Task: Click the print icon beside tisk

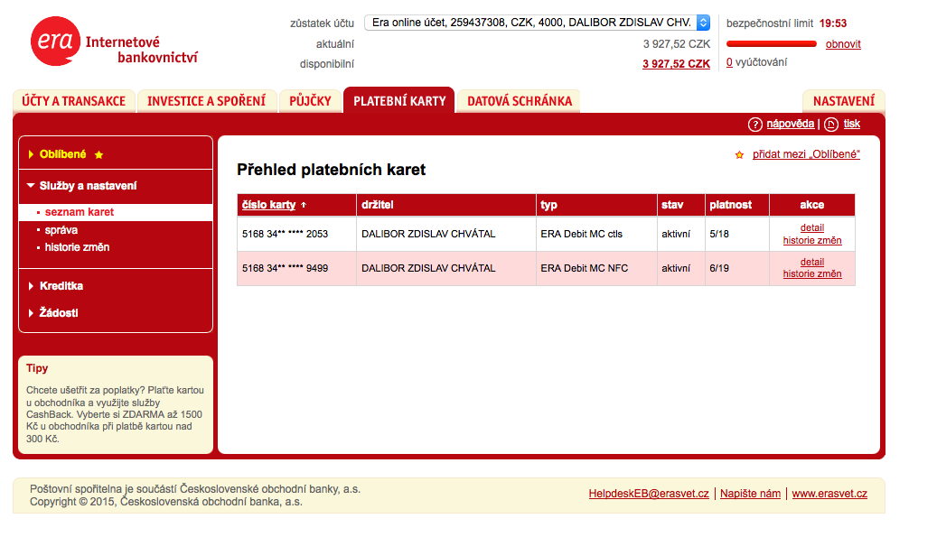Action: (x=830, y=125)
